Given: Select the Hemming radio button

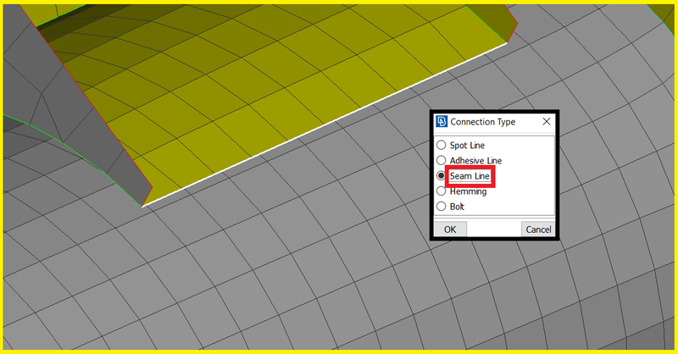Looking at the screenshot, I should pos(441,191).
